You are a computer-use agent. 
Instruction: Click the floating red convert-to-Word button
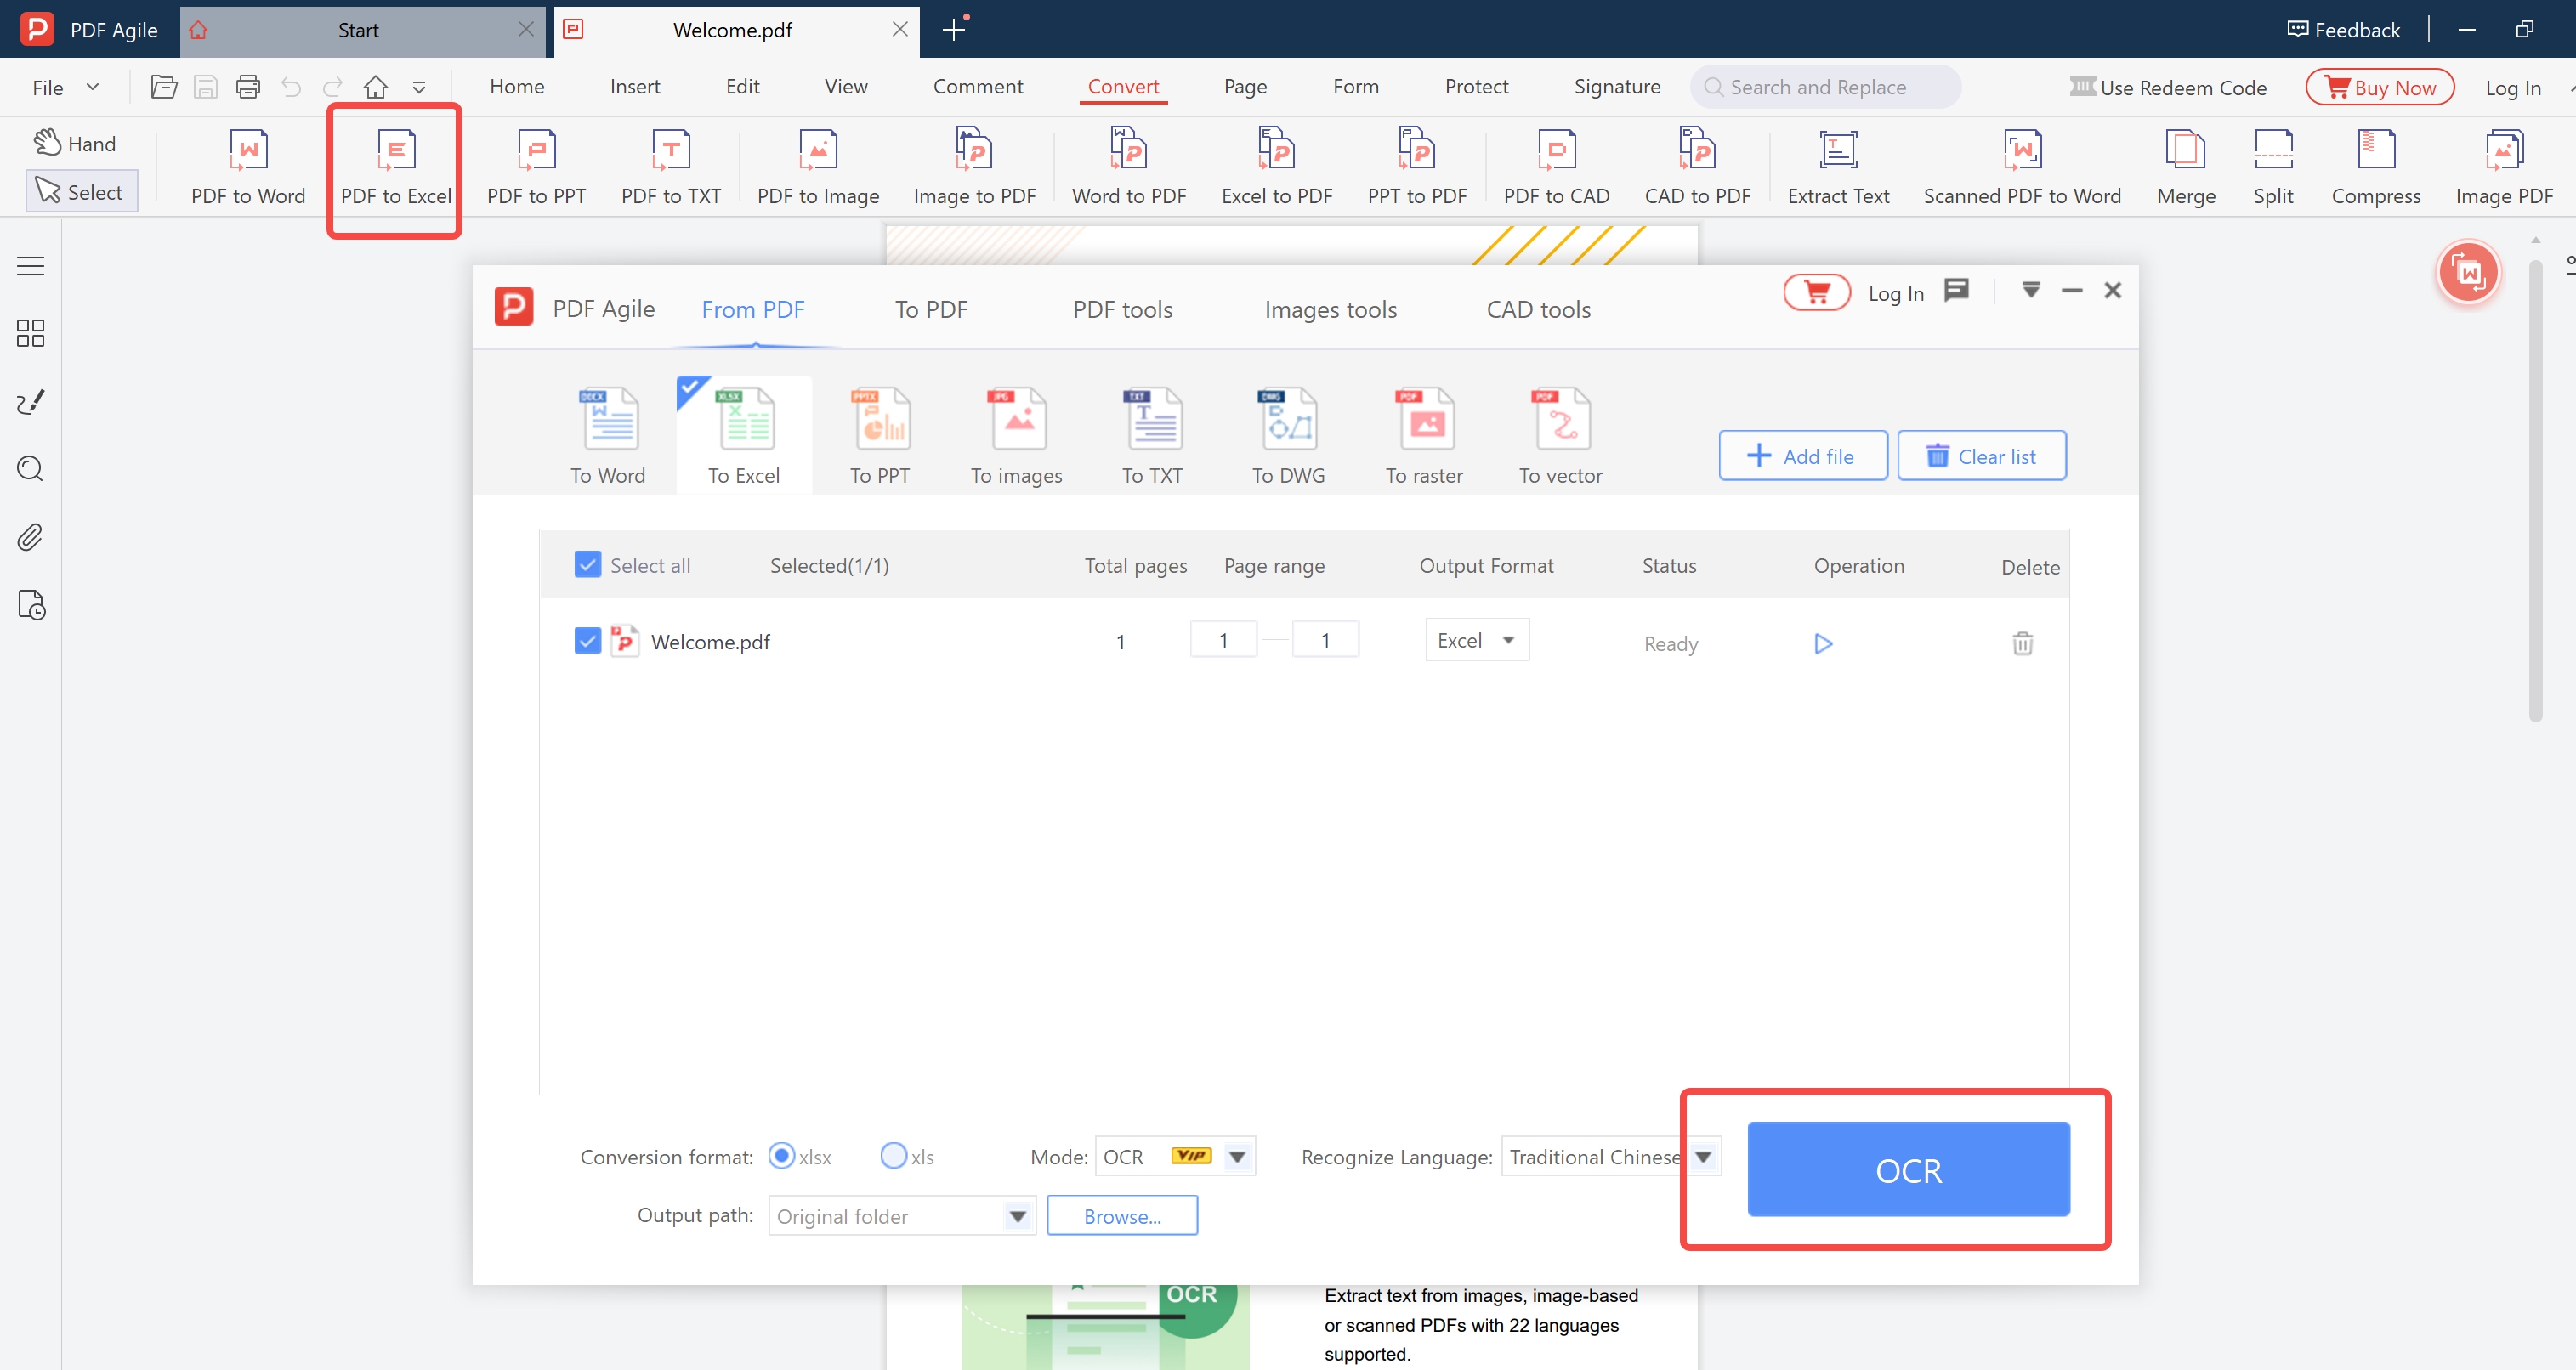tap(2468, 272)
